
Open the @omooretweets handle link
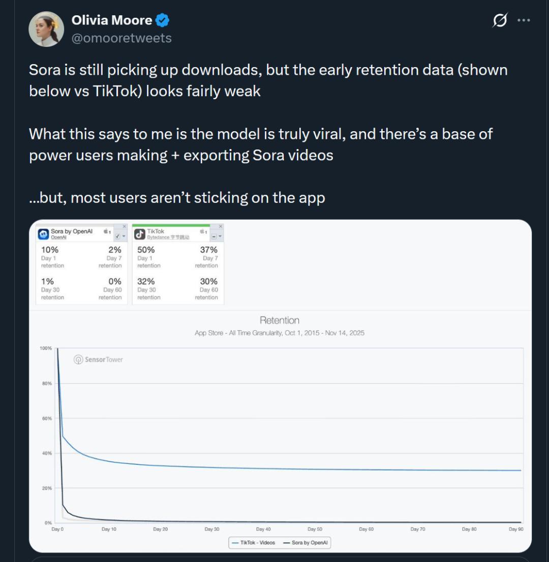click(121, 38)
